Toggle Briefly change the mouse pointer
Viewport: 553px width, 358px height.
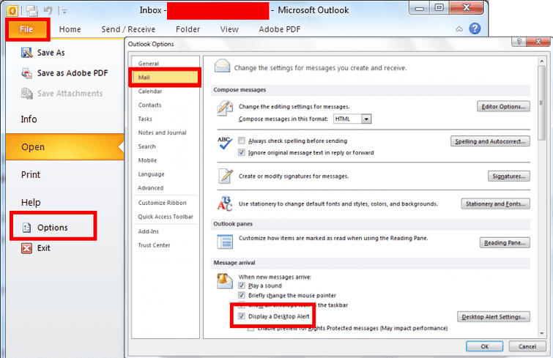click(242, 295)
